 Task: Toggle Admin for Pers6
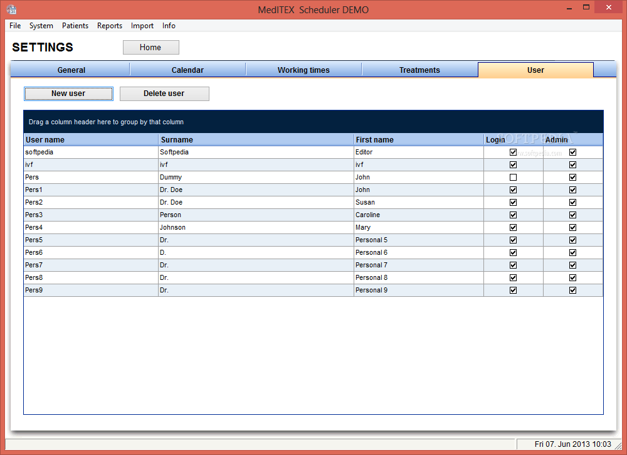tap(572, 252)
